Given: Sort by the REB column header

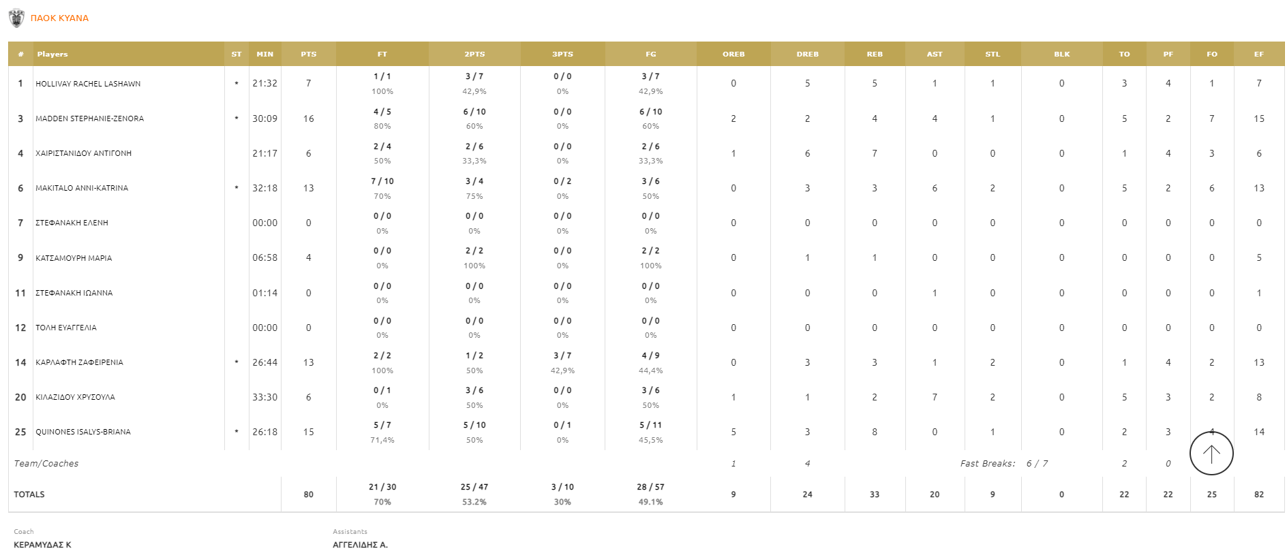Looking at the screenshot, I should click(x=874, y=54).
